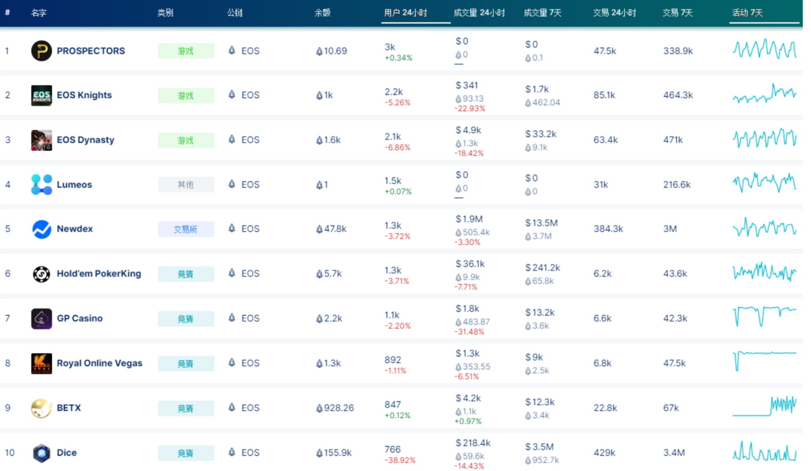Click EOS Dynasty 7-day transactions 471k
Screen dimensions: 811x471
[673, 140]
